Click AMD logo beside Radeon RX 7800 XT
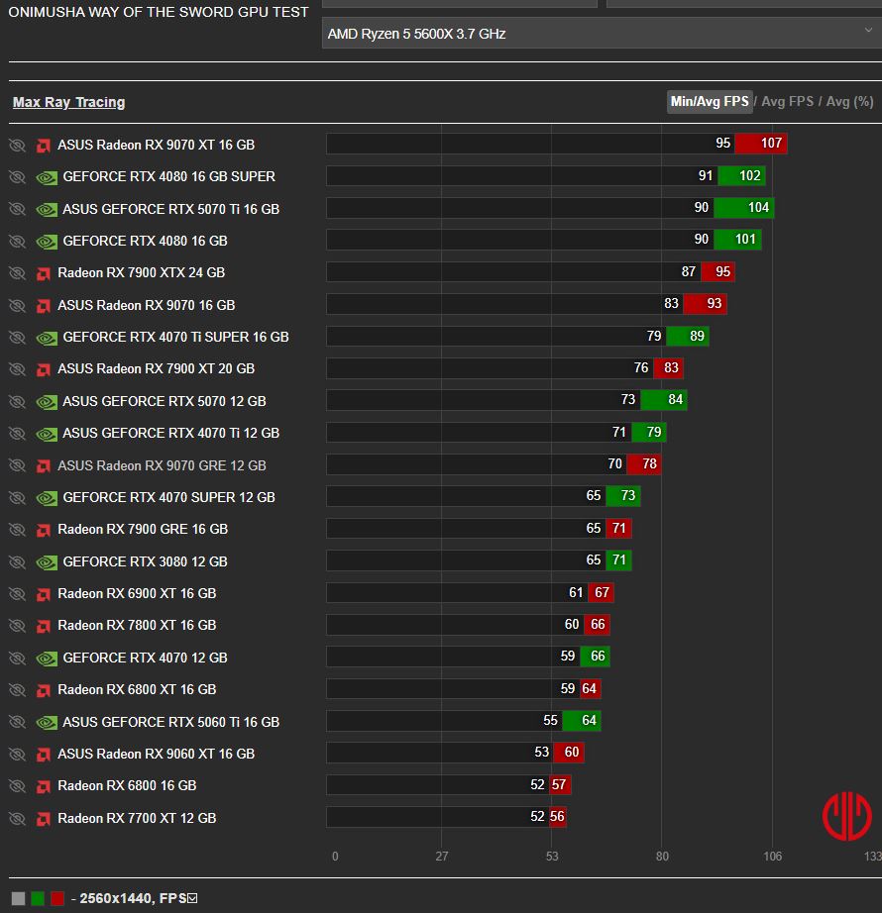This screenshot has width=882, height=913. click(44, 626)
